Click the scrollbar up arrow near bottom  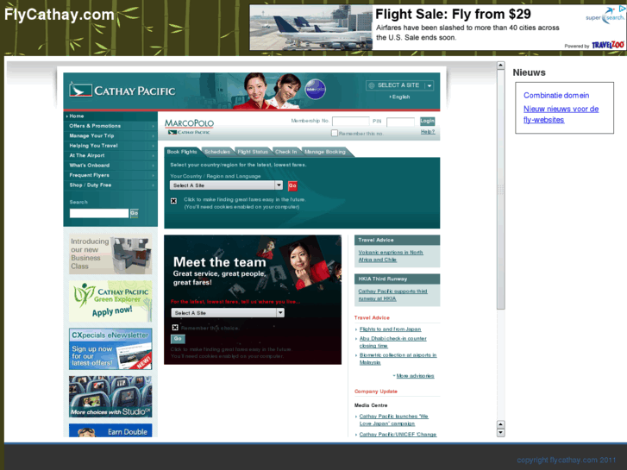pos(500,424)
